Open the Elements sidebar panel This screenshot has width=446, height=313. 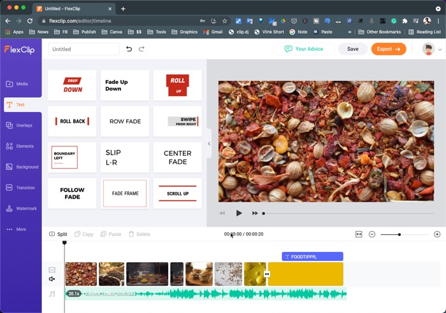pos(20,146)
